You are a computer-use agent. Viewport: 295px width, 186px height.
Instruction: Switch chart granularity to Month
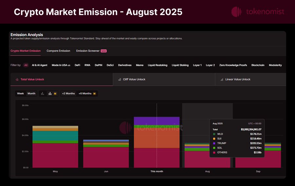click(31, 93)
